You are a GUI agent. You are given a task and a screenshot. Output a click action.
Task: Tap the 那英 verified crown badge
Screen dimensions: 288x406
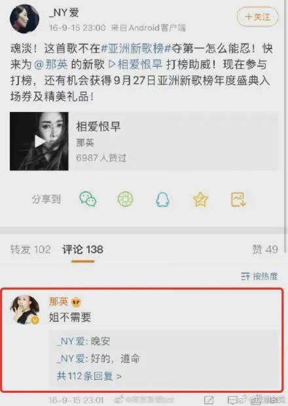click(x=77, y=302)
